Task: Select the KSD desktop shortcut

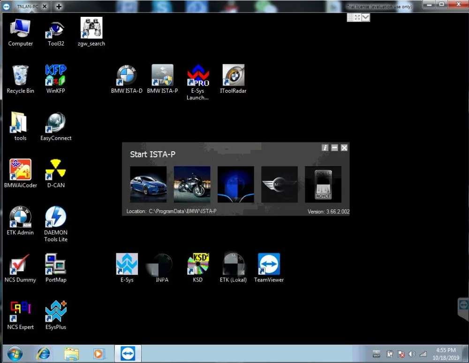Action: pos(198,268)
